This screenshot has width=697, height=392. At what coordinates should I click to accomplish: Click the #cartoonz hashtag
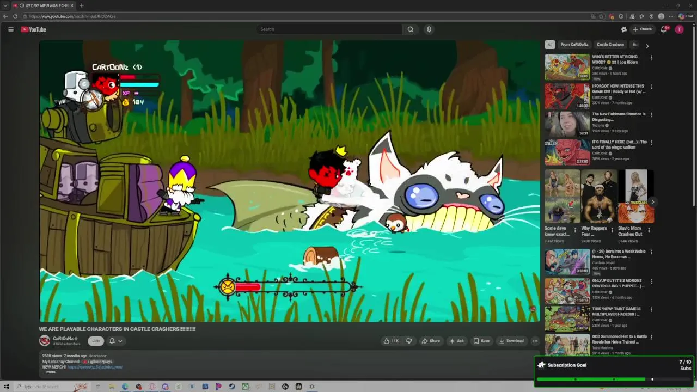[x=98, y=356]
